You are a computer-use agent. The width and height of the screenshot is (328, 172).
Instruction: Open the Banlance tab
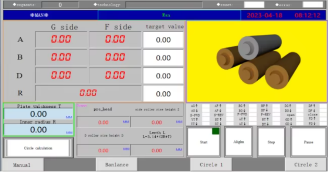pos(116,165)
